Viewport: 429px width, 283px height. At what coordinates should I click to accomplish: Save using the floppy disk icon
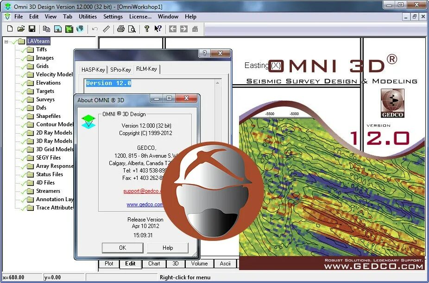[32, 29]
